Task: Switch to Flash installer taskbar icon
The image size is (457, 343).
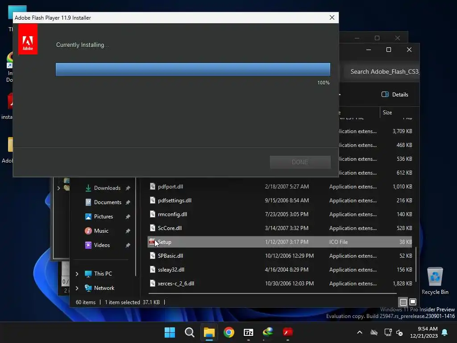Action: point(288,332)
